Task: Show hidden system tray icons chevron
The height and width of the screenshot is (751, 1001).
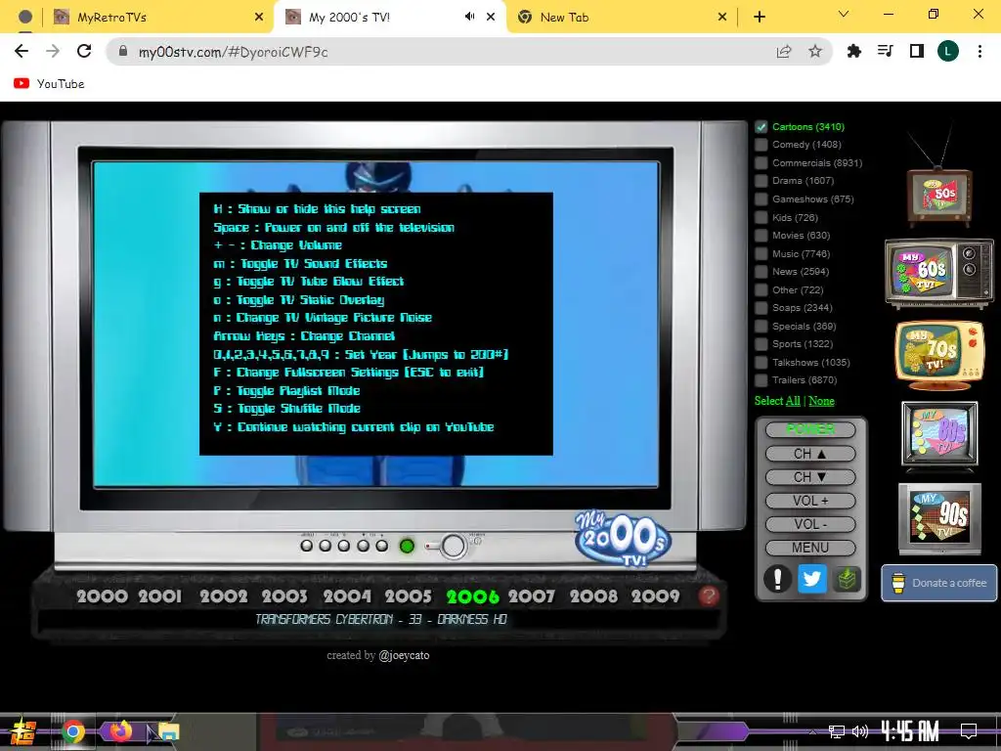Action: (x=812, y=731)
